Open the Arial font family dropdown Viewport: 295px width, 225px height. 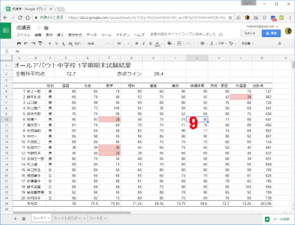(97, 43)
